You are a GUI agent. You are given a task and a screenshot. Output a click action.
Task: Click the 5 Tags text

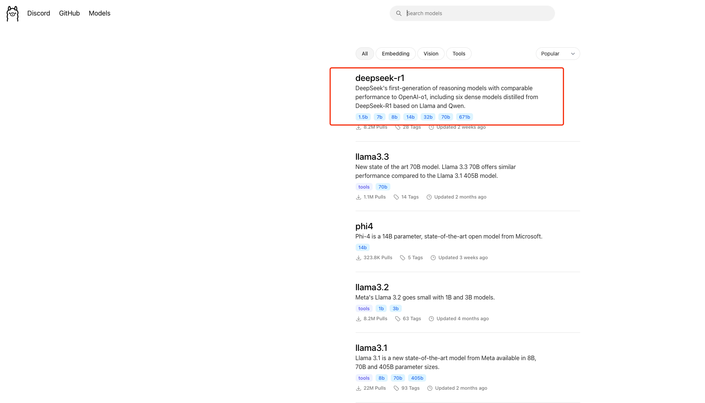415,258
